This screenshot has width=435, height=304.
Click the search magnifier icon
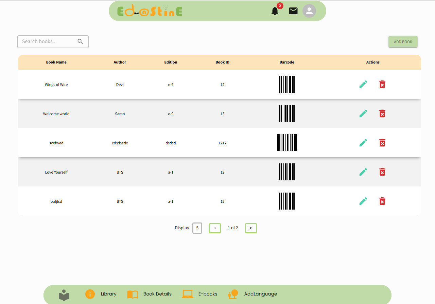pyautogui.click(x=80, y=41)
